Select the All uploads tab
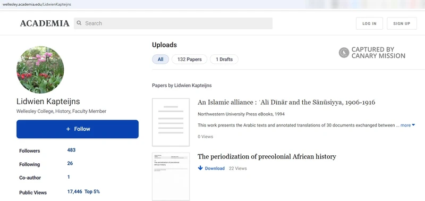This screenshot has height=201, width=425. point(160,60)
